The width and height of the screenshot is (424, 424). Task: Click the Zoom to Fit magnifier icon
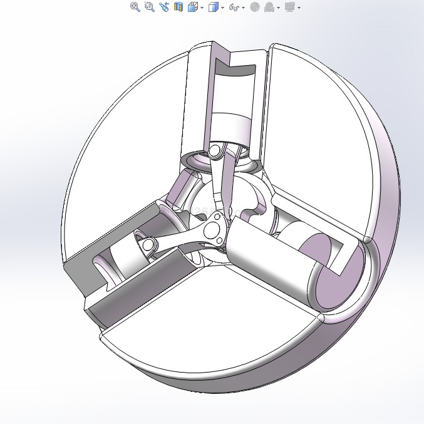[135, 7]
